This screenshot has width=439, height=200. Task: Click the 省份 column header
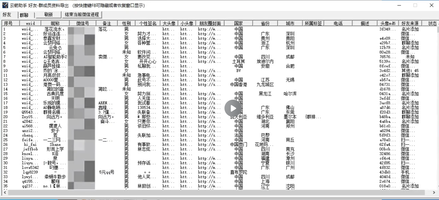click(x=265, y=23)
